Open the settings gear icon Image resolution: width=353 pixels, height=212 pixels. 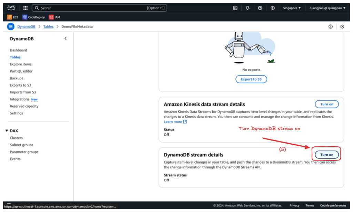272,8
